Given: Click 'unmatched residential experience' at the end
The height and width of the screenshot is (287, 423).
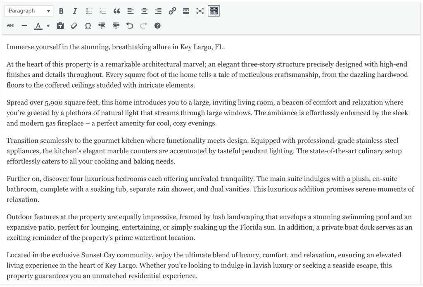Looking at the screenshot, I should click(x=145, y=276).
